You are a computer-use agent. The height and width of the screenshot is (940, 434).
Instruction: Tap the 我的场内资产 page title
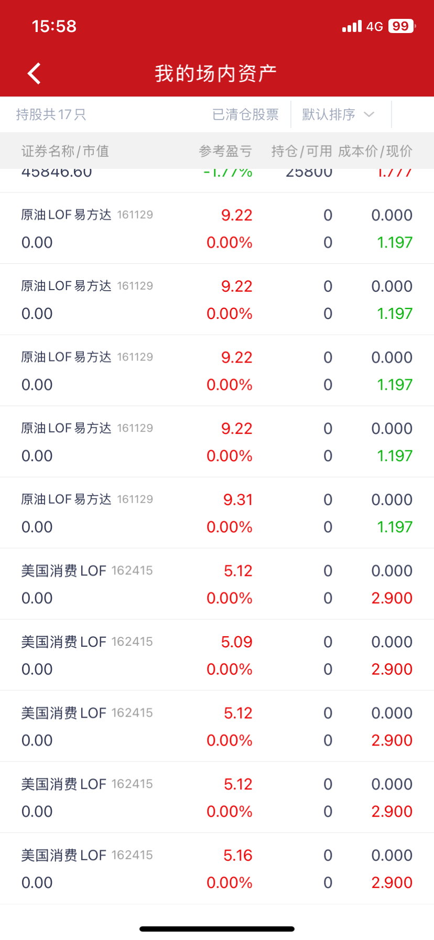216,73
